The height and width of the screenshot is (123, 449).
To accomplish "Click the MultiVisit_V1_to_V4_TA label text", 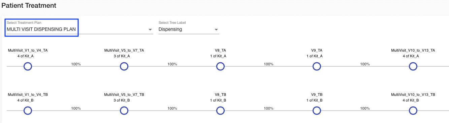I will click(x=28, y=50).
